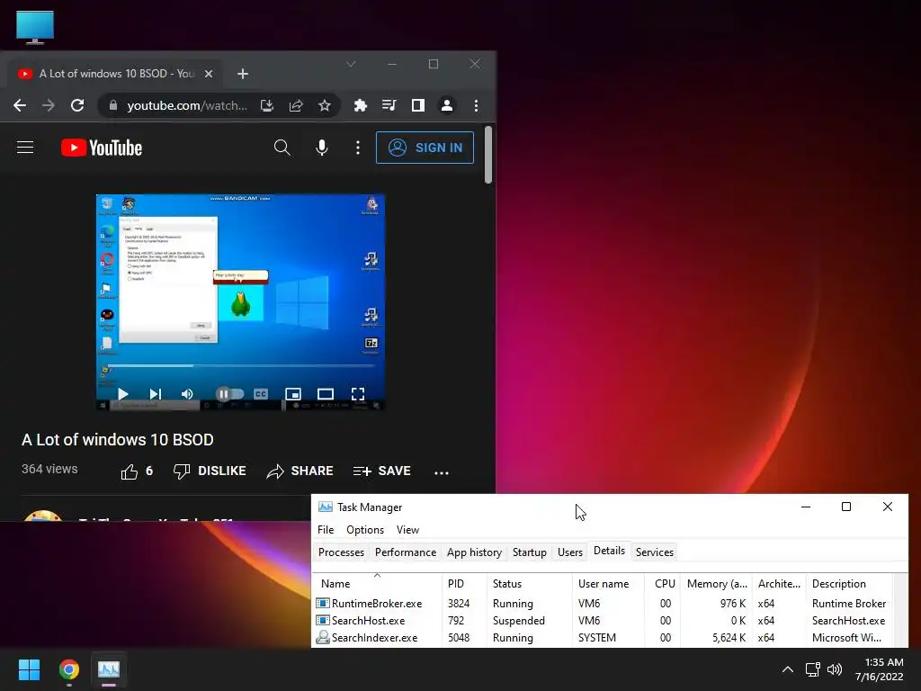Mute the video volume
Viewport: 921px width, 691px height.
(187, 394)
